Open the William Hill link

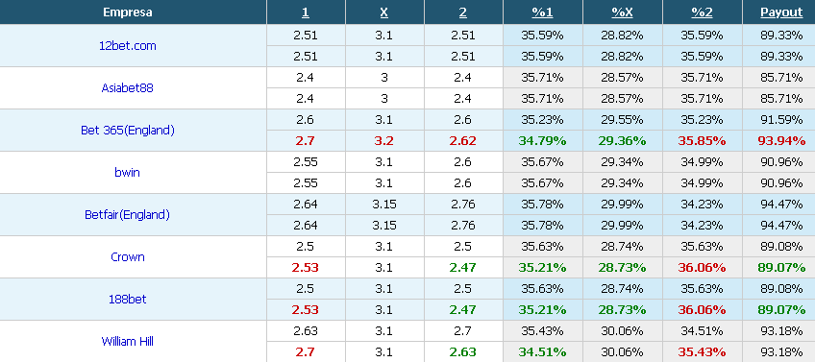tap(127, 341)
